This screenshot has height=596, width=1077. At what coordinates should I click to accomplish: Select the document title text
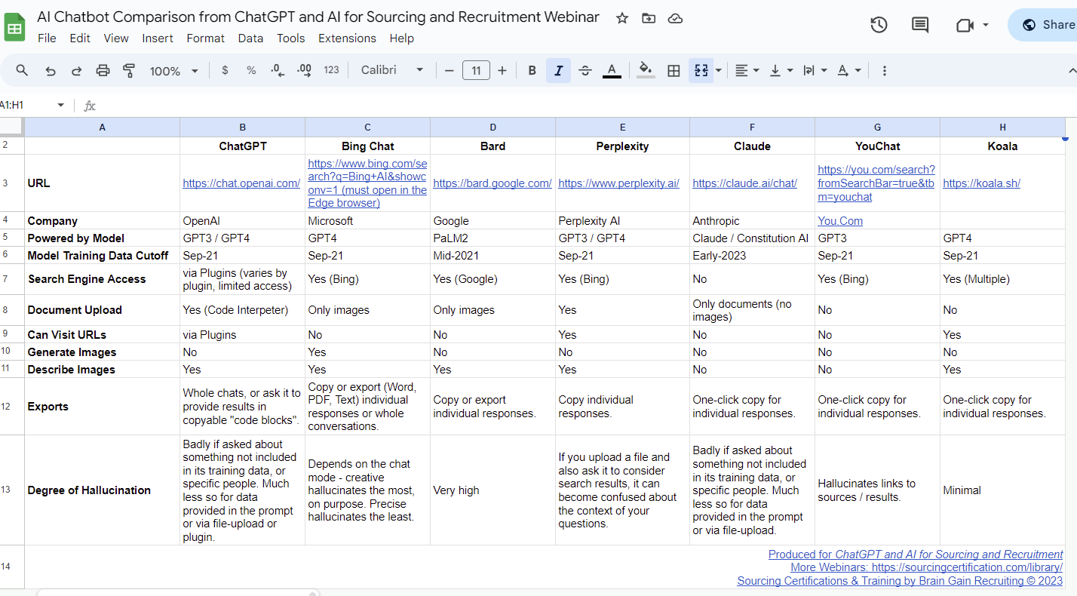coord(318,17)
